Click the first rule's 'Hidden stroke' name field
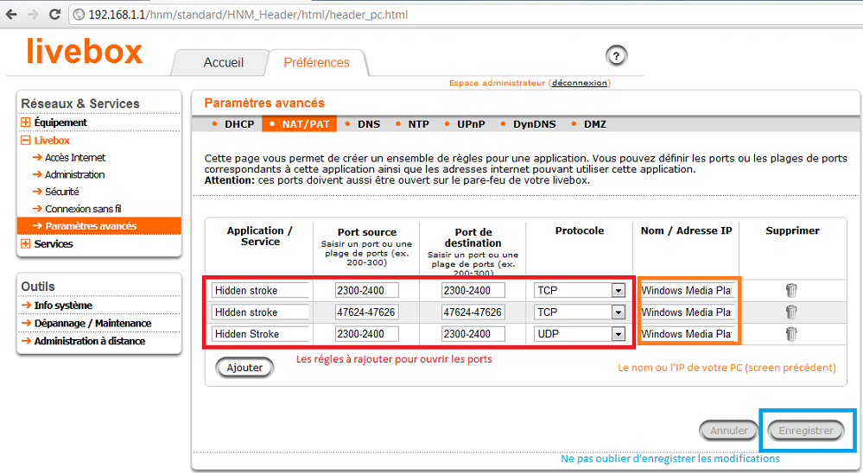863x473 pixels. coord(260,290)
